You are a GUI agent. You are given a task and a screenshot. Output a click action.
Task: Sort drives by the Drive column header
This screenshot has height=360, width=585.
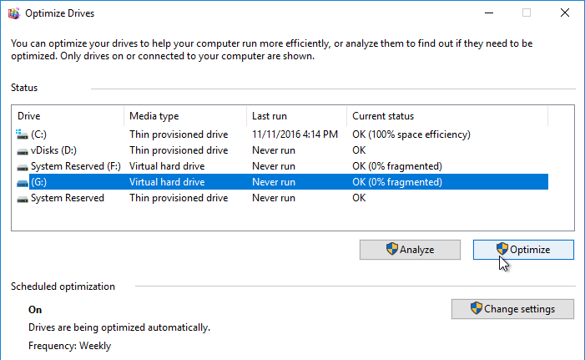pos(68,116)
